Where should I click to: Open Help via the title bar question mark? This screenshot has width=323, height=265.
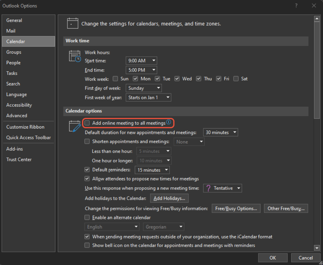click(296, 5)
